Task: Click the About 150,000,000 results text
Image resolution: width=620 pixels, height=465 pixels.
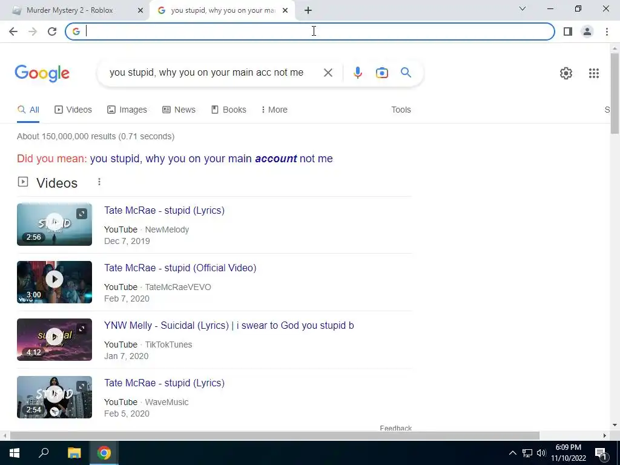Action: [96, 136]
